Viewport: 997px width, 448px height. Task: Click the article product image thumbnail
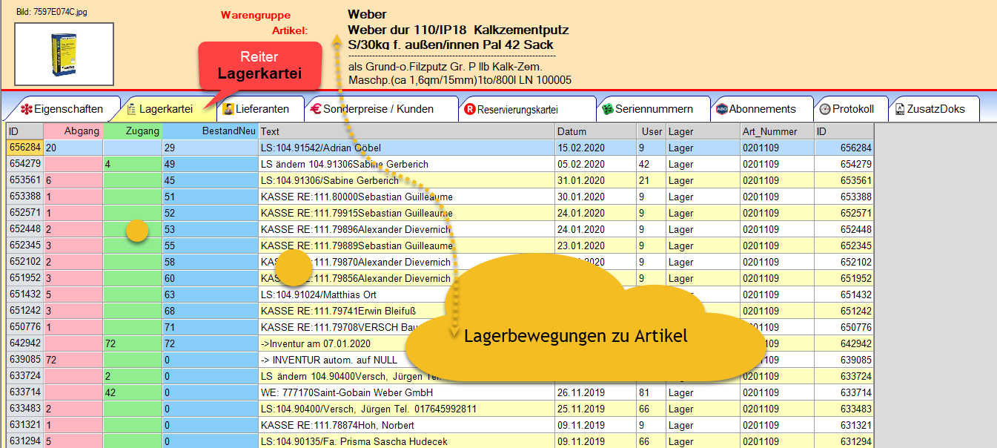click(64, 53)
